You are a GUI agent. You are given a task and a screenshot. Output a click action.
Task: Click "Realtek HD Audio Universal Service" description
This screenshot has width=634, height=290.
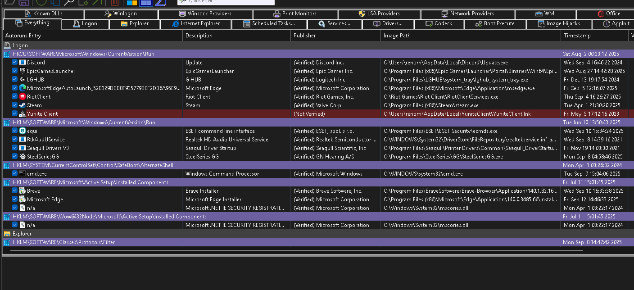pos(227,140)
